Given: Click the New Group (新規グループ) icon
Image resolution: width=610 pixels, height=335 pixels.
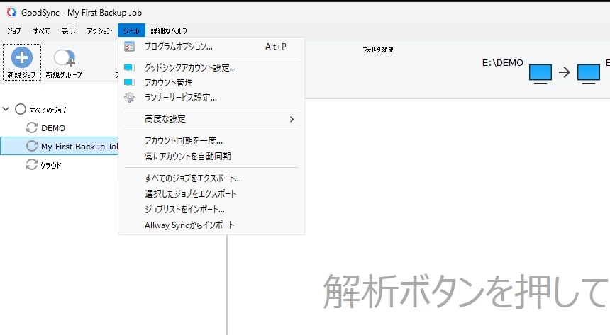Looking at the screenshot, I should (x=64, y=58).
